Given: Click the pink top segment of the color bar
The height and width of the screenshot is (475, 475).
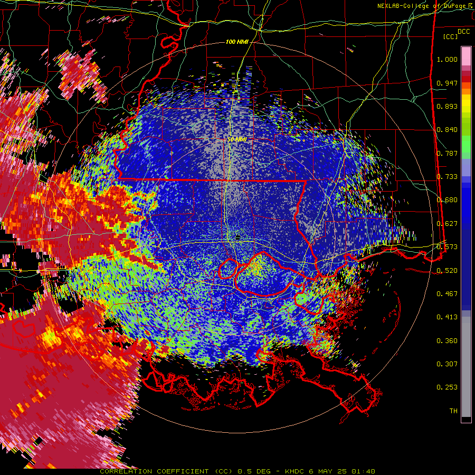Looking at the screenshot, I should [466, 56].
